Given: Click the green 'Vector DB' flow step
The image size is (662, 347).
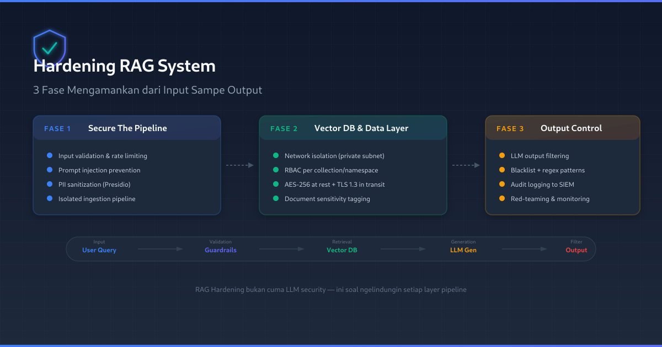Looking at the screenshot, I should coord(342,250).
